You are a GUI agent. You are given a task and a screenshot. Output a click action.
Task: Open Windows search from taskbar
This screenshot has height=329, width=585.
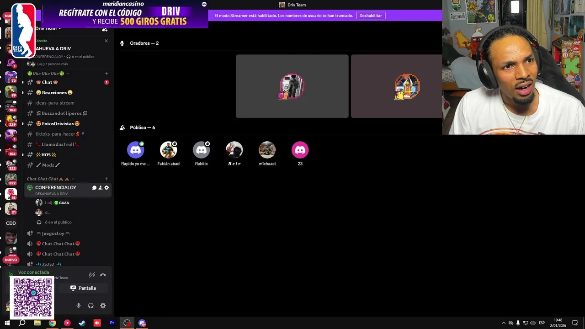pos(22,323)
